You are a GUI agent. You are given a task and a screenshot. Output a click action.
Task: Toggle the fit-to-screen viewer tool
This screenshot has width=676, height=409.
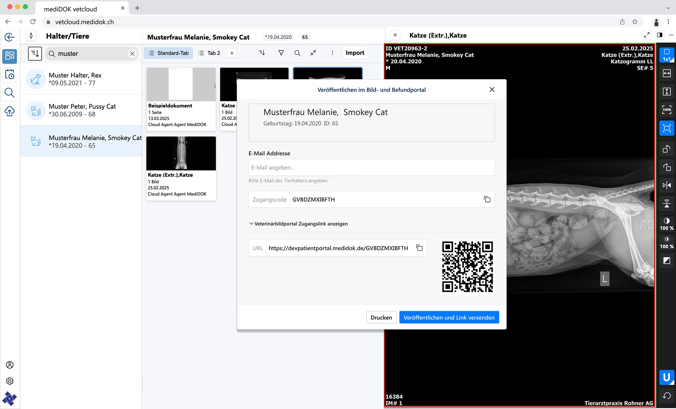tap(666, 128)
